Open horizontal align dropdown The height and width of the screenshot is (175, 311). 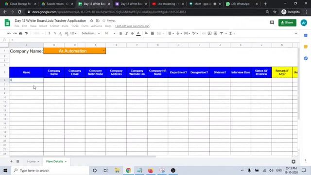pos(171,34)
